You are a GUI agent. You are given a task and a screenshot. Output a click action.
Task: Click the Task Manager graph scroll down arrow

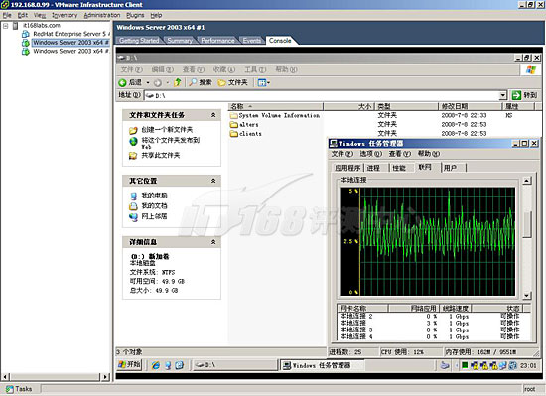pyautogui.click(x=527, y=295)
